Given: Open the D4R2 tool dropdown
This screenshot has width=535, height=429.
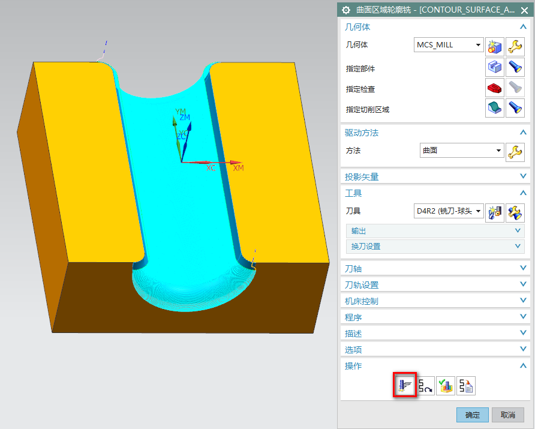Looking at the screenshot, I should (478, 211).
